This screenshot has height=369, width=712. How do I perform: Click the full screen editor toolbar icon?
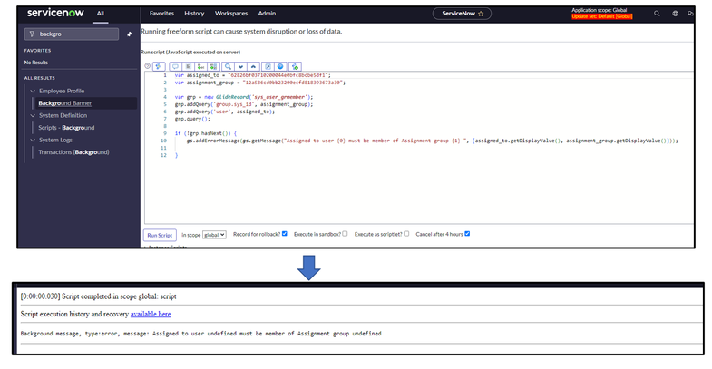268,66
